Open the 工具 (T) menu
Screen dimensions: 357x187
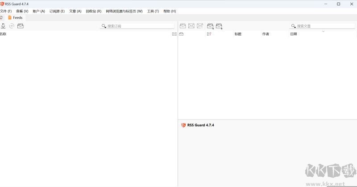pyautogui.click(x=153, y=11)
